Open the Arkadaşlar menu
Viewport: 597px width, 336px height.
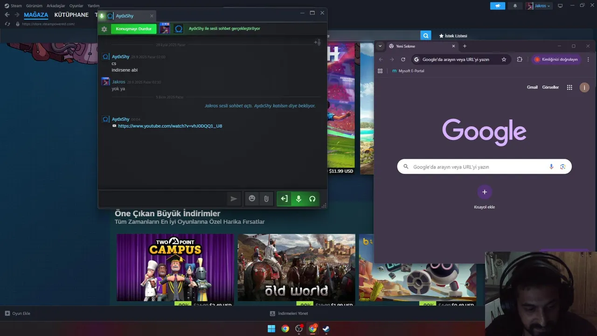coord(56,6)
